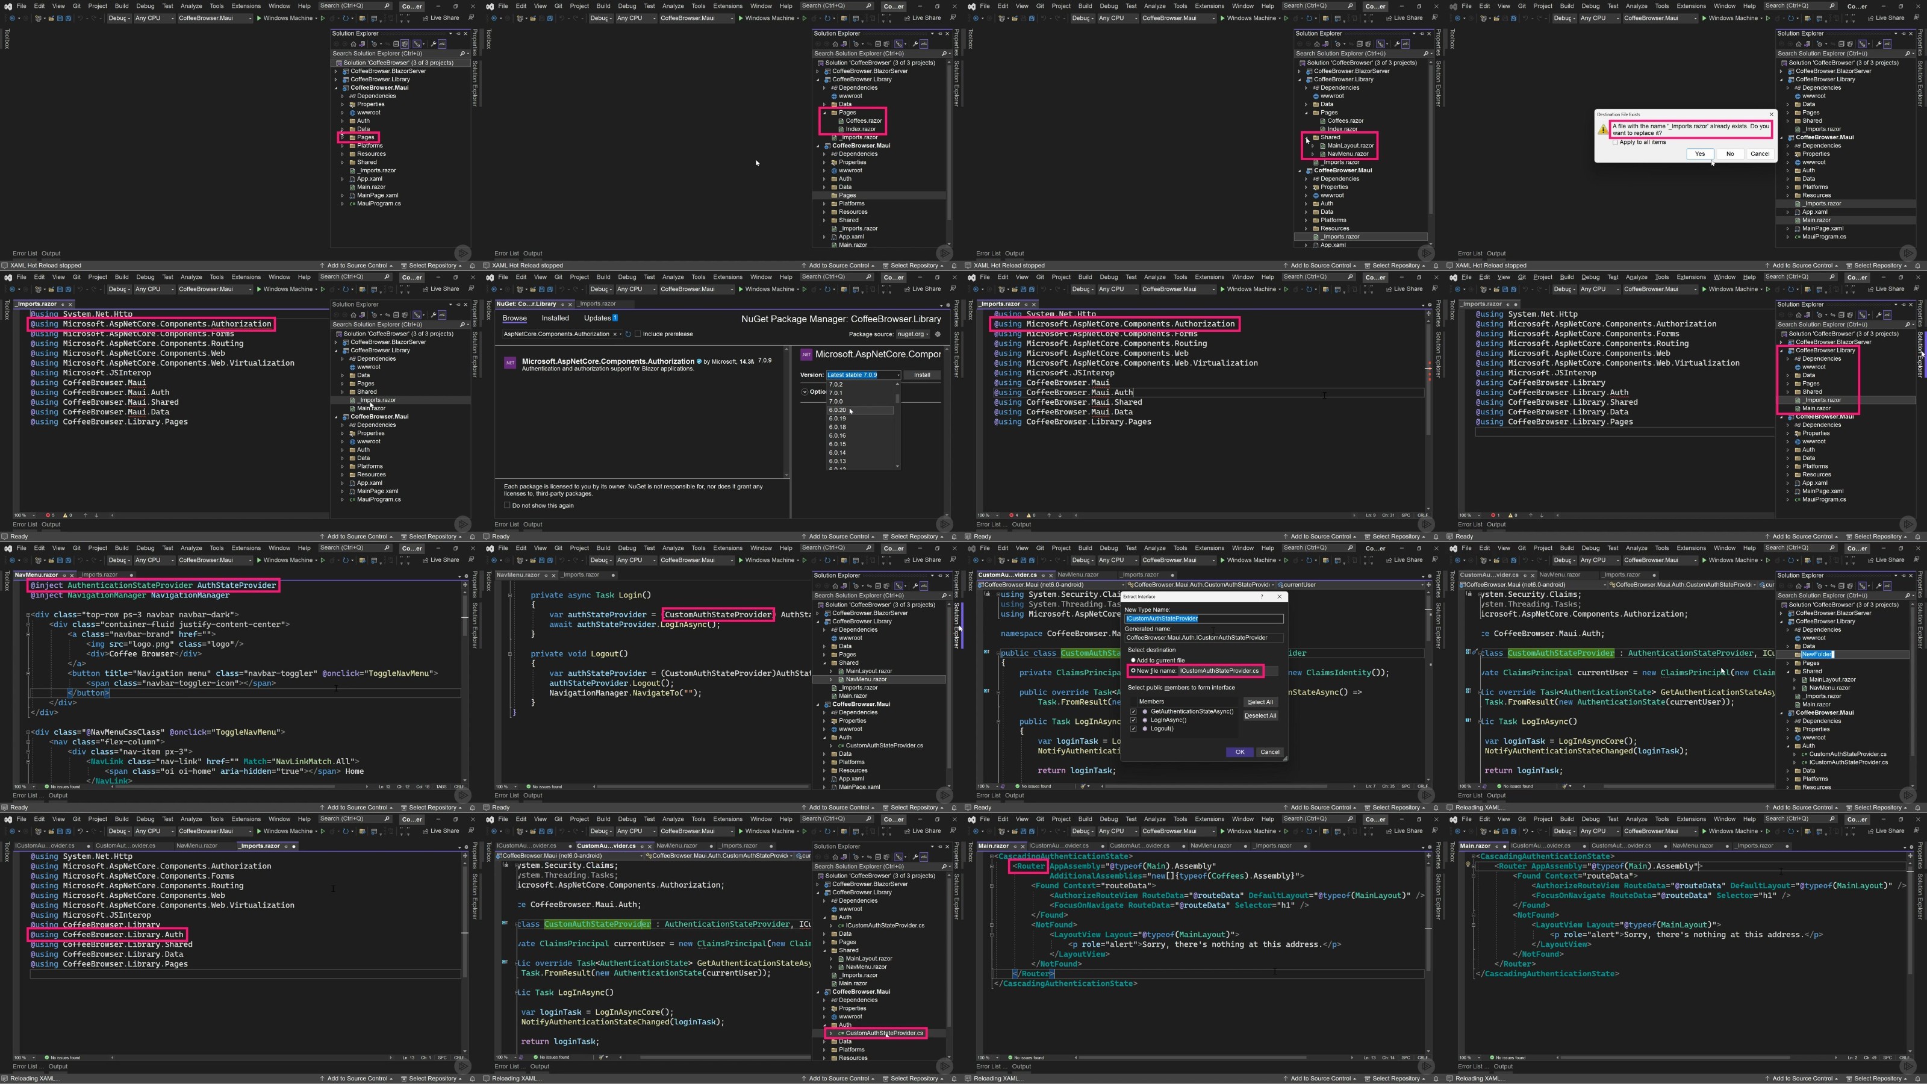Open Debug configuration dropdown in NuGet window
This screenshot has width=1927, height=1084.
tap(602, 290)
